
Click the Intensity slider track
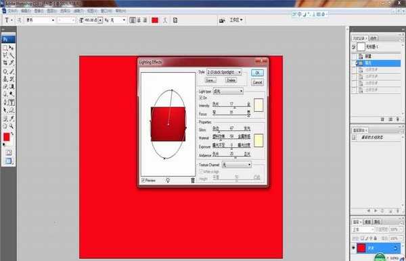click(x=231, y=107)
